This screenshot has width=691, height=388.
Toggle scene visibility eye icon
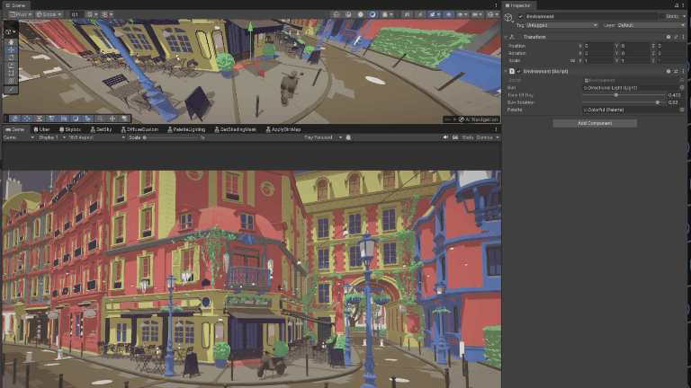(x=449, y=14)
